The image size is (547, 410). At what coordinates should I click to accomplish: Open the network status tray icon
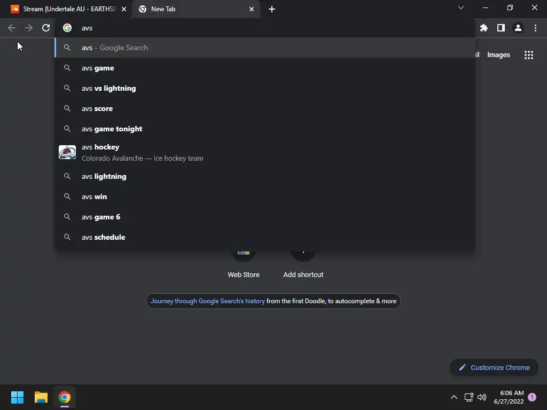pyautogui.click(x=468, y=397)
